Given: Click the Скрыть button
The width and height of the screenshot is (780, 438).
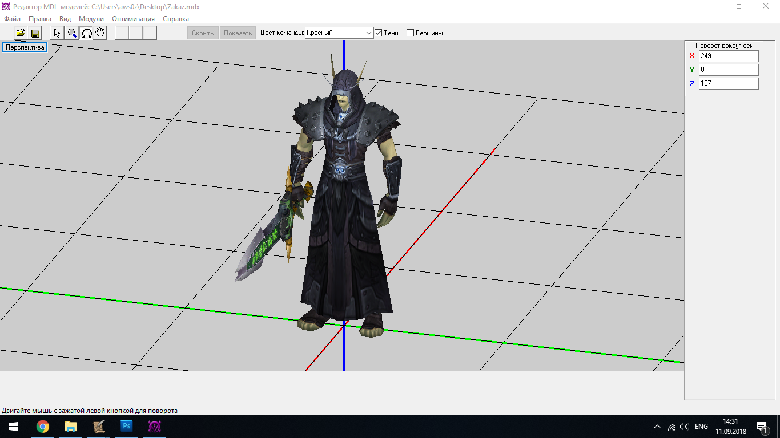Looking at the screenshot, I should click(x=203, y=33).
